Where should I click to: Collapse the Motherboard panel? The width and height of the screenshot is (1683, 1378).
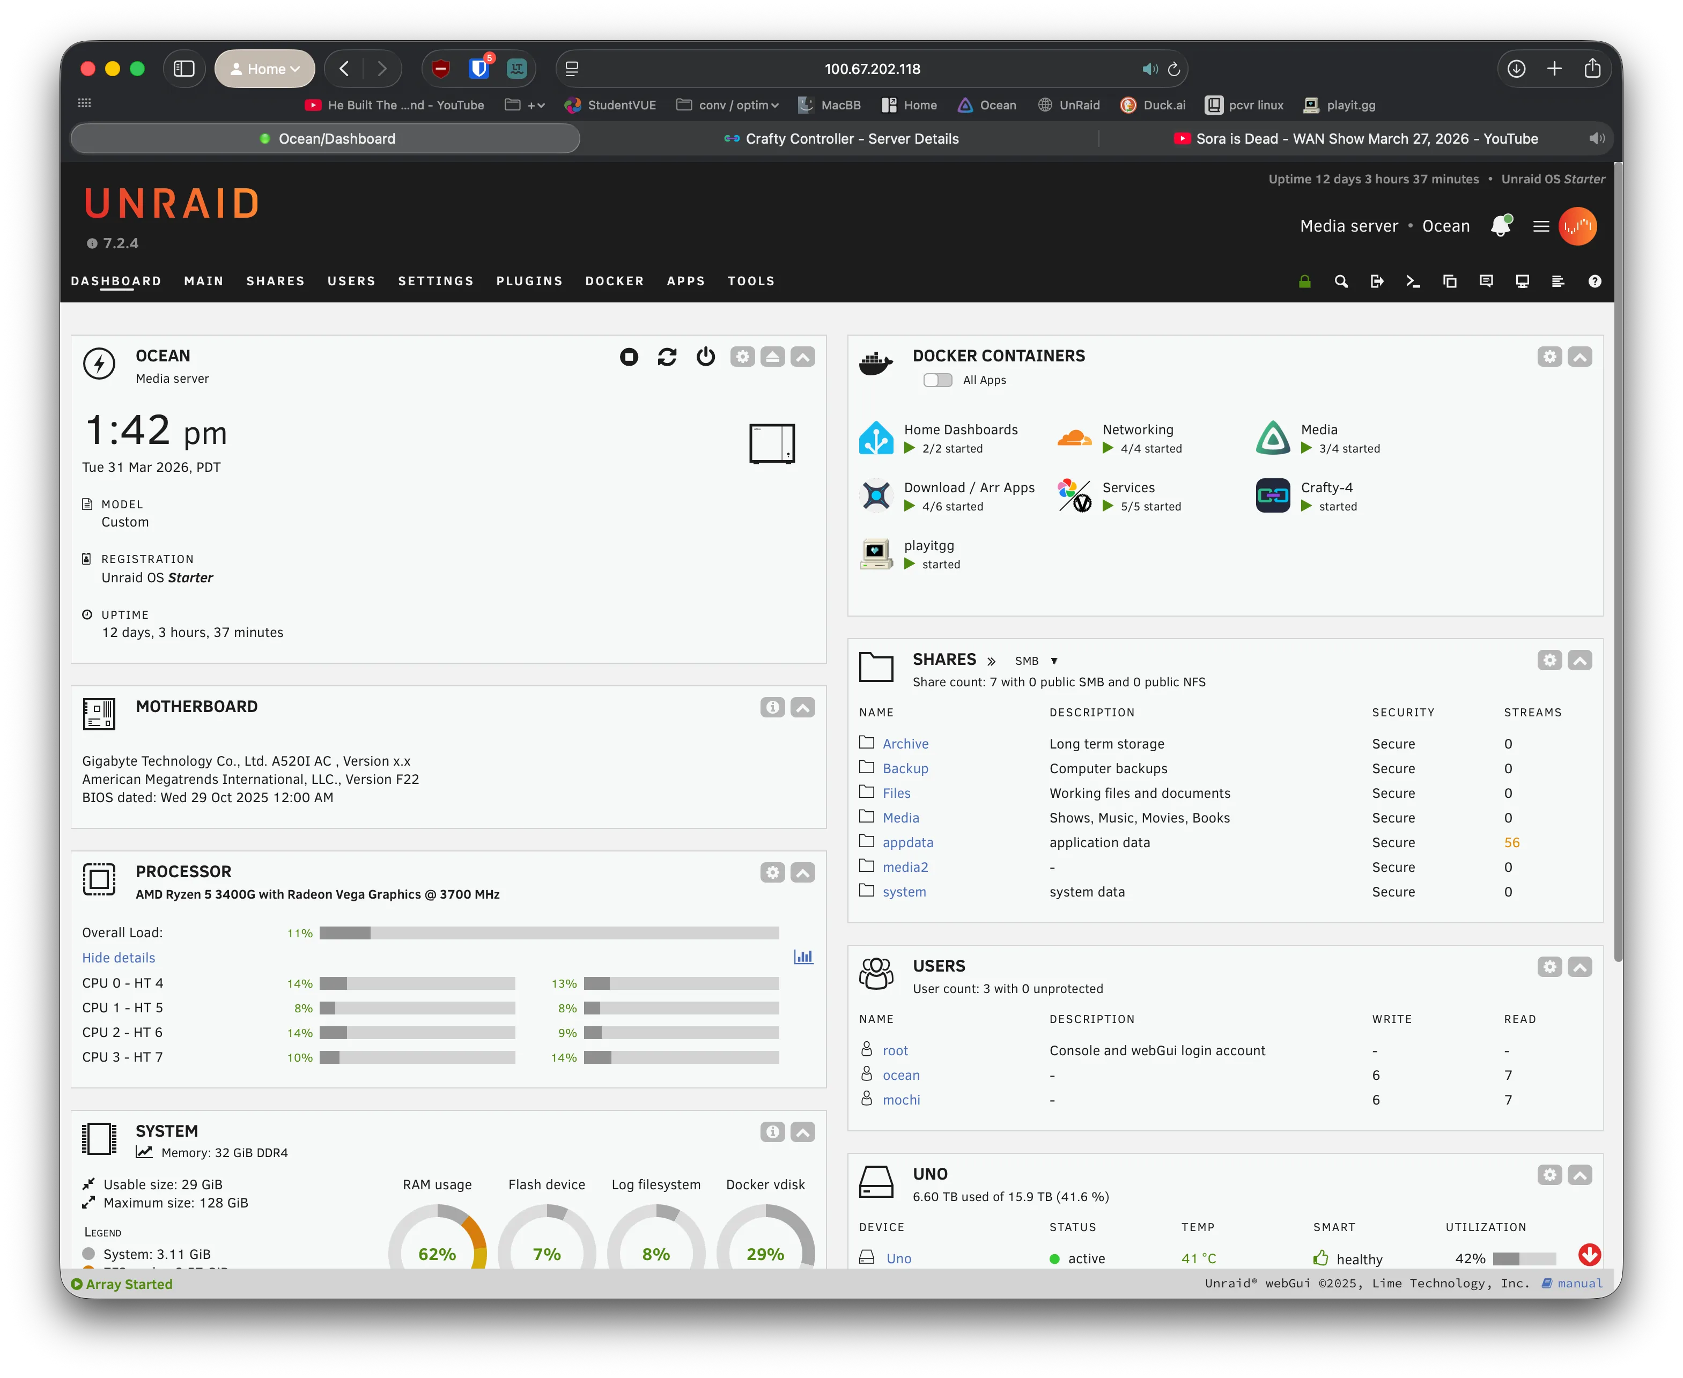point(802,708)
